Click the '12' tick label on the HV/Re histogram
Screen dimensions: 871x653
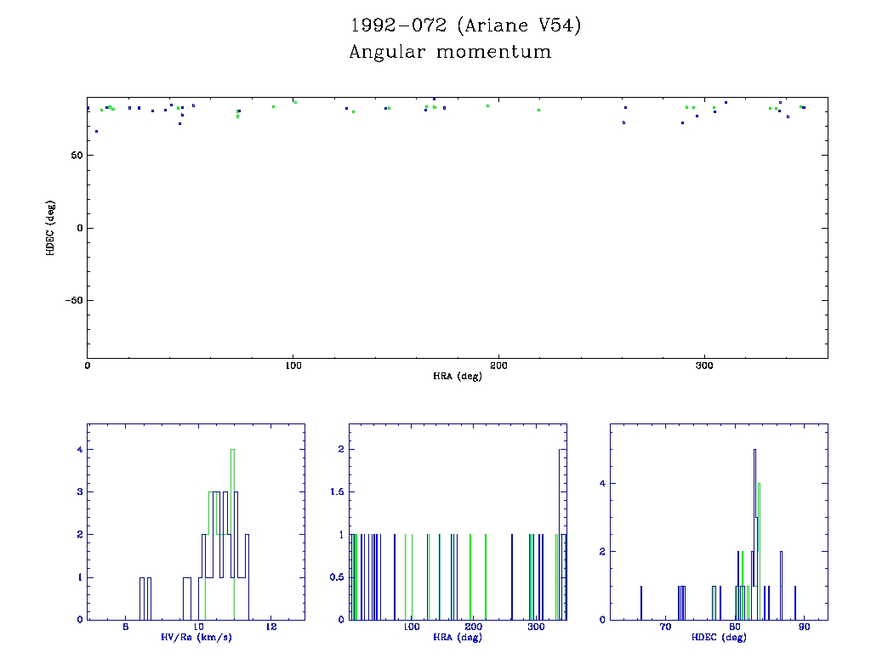pyautogui.click(x=271, y=627)
